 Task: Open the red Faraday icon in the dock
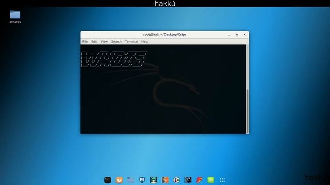click(200, 180)
